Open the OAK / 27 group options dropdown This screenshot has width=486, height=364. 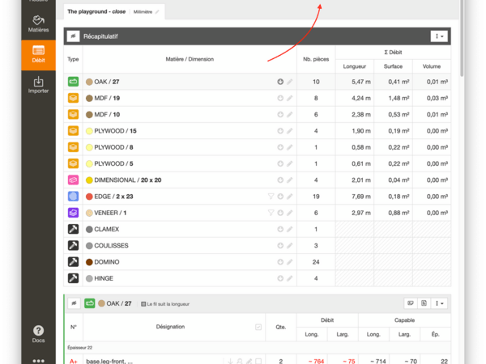click(440, 303)
